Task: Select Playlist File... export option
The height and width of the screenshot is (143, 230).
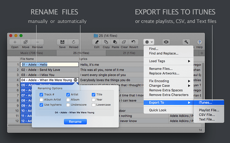Action: click(209, 110)
